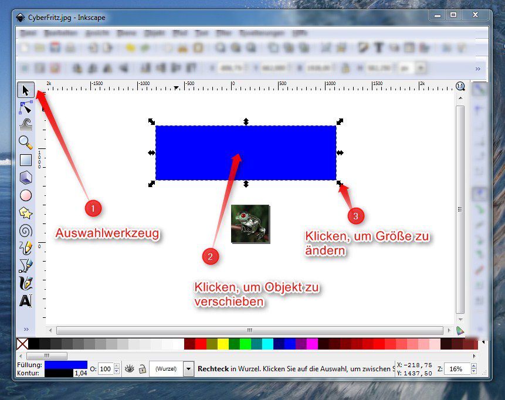
Task: Select the Star tool
Action: (x=25, y=212)
